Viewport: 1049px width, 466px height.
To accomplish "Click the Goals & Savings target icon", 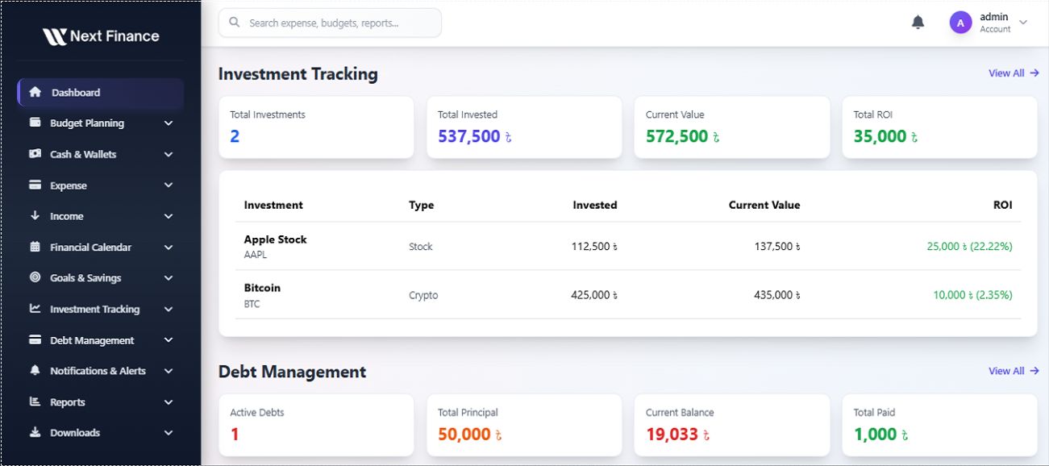I will coord(35,277).
